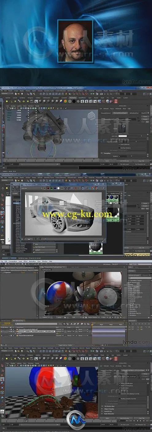Click the V-Ray frame buffer window title bar
152x432 pixels.
tap(63, 184)
